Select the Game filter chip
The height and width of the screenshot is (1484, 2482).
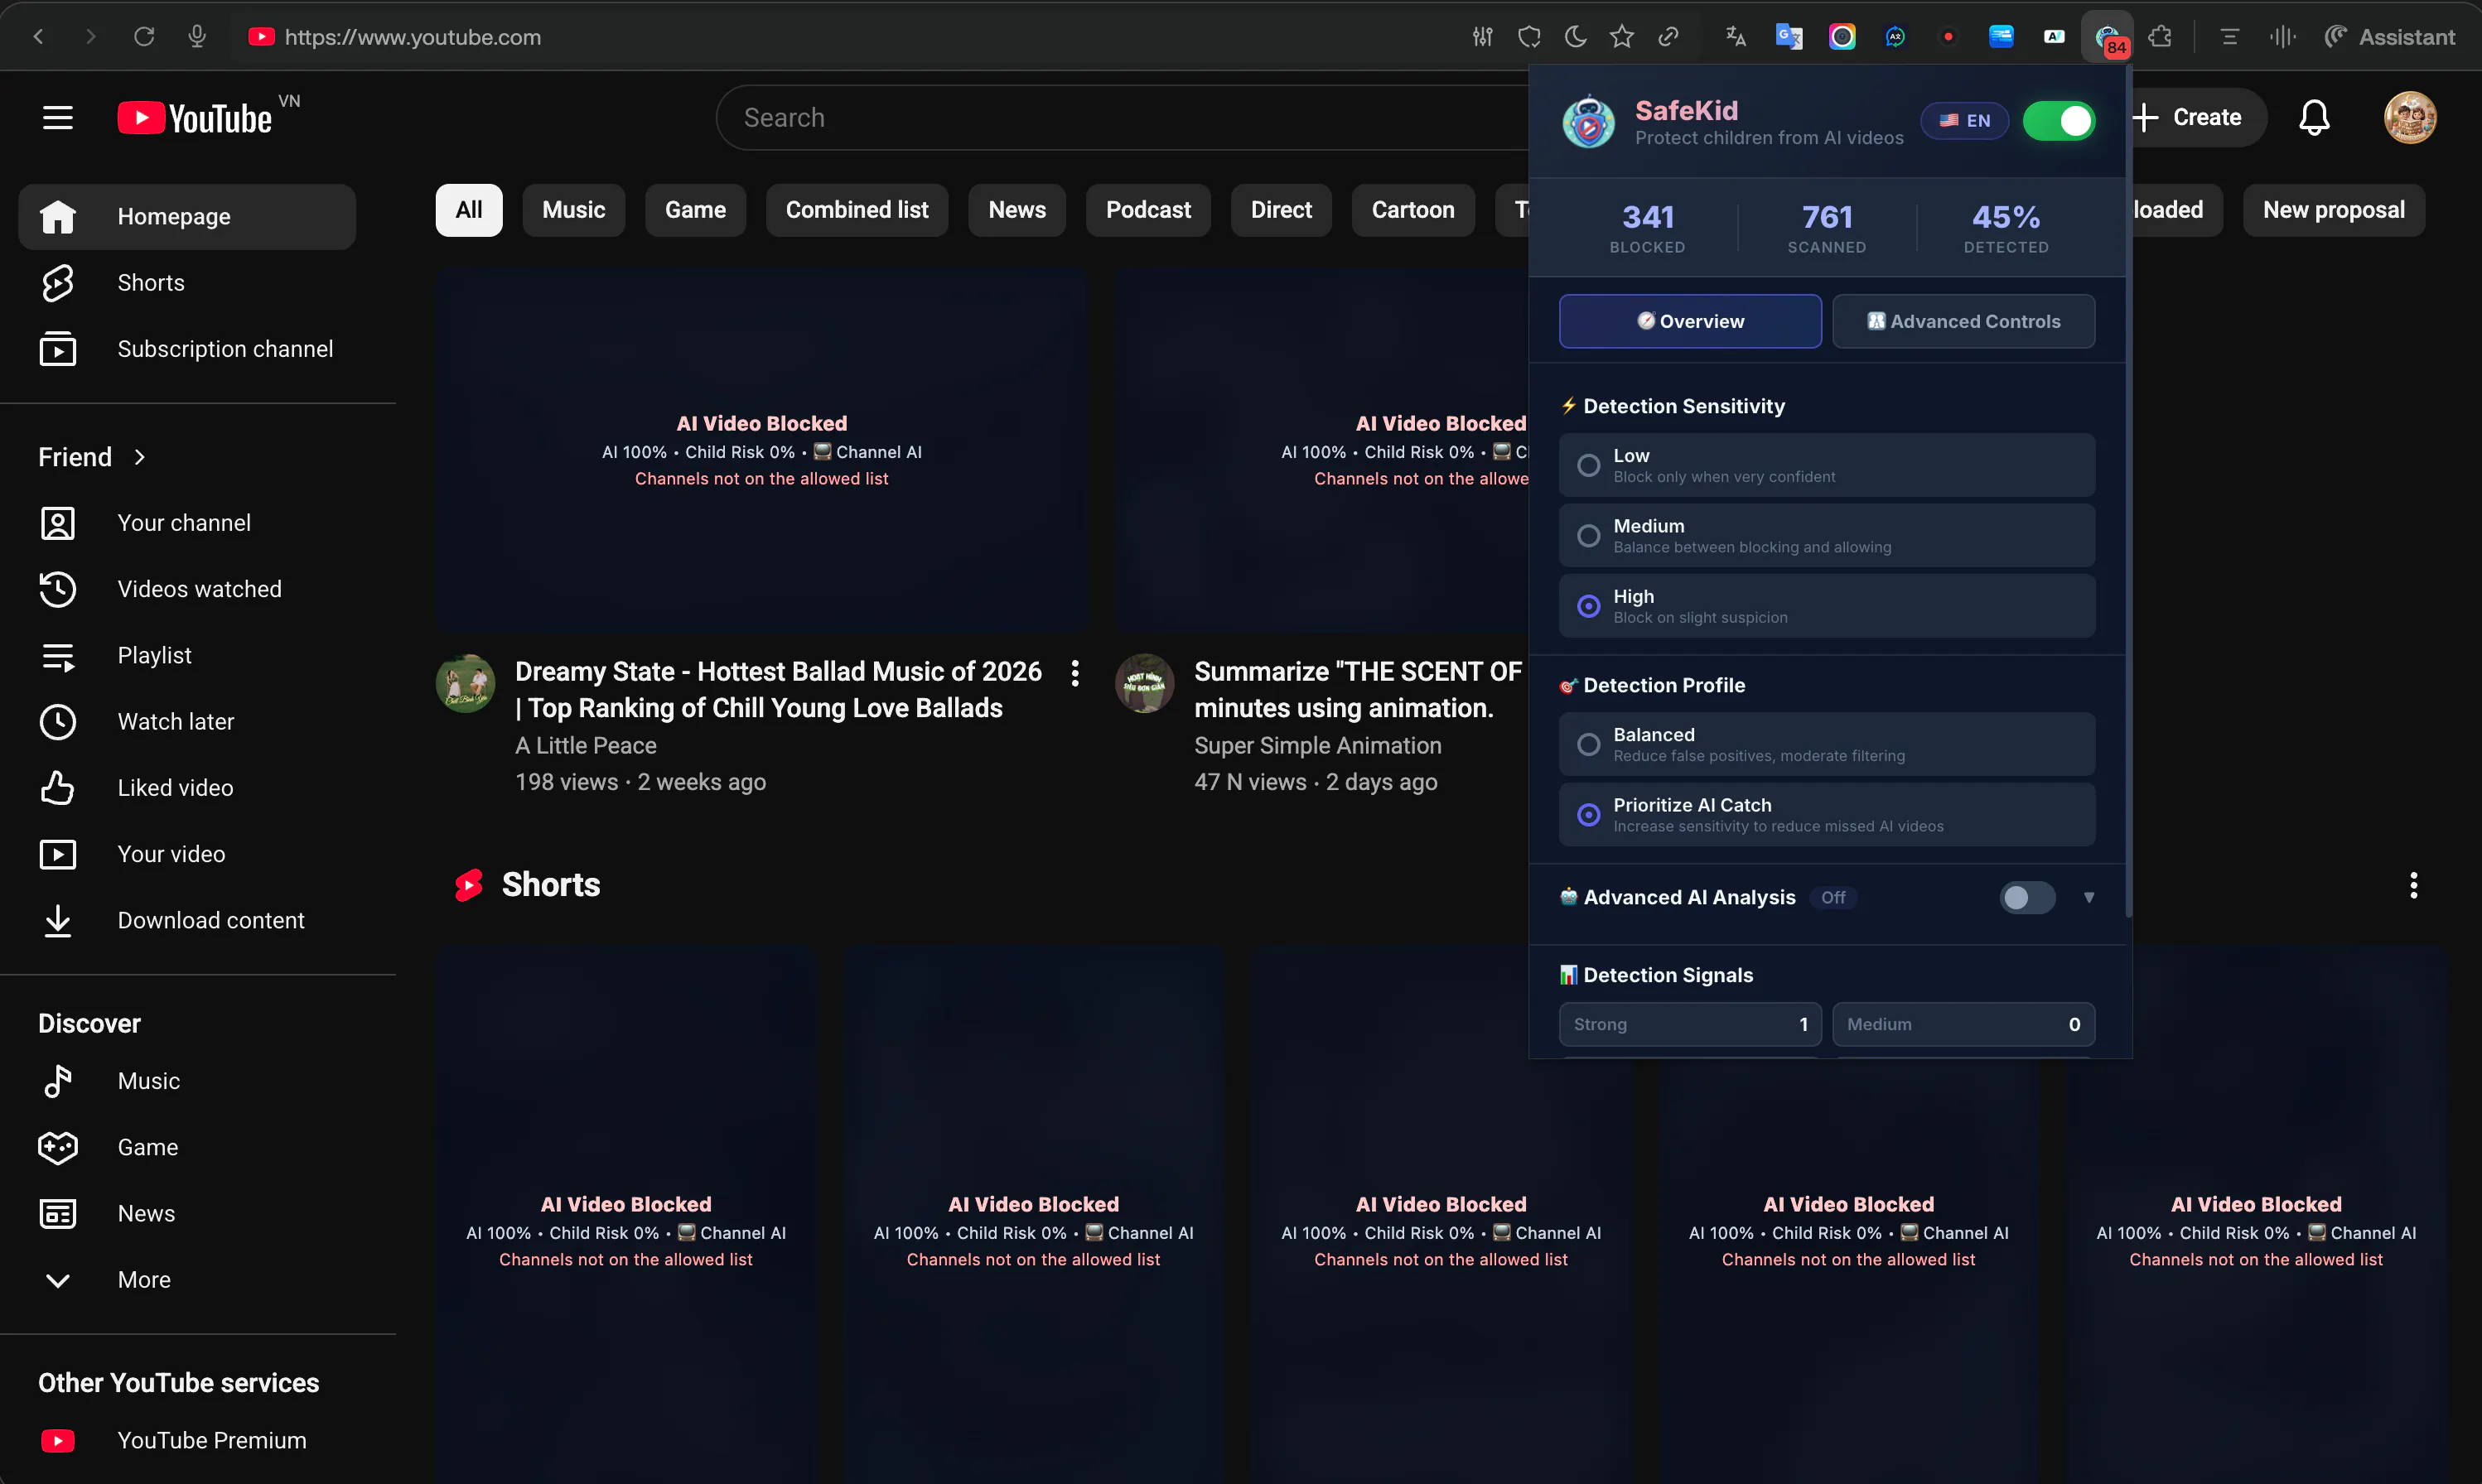695,210
